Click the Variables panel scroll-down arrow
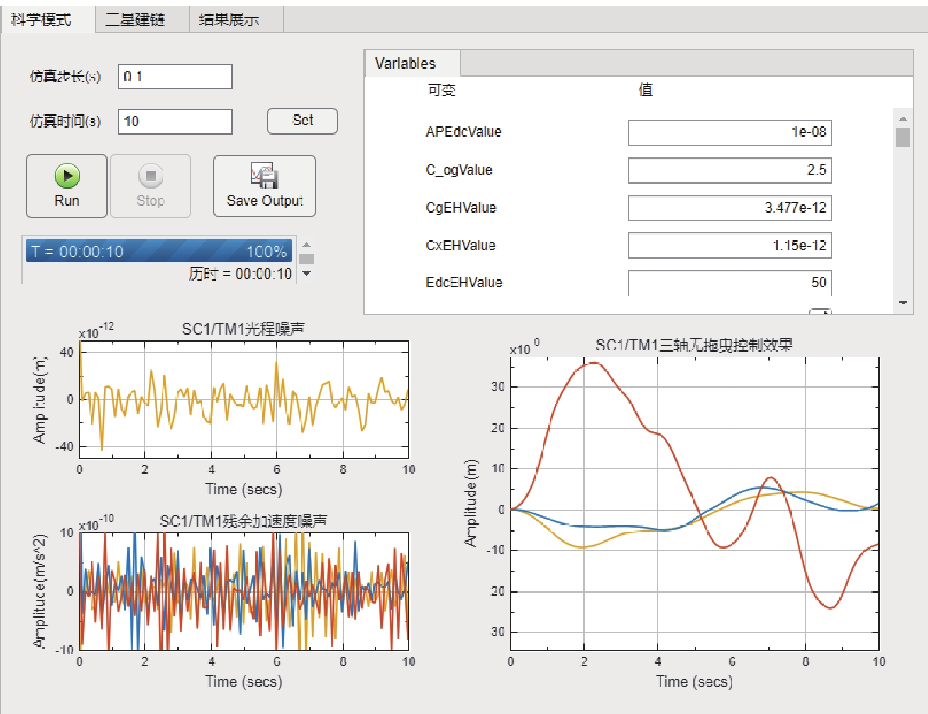 903,303
